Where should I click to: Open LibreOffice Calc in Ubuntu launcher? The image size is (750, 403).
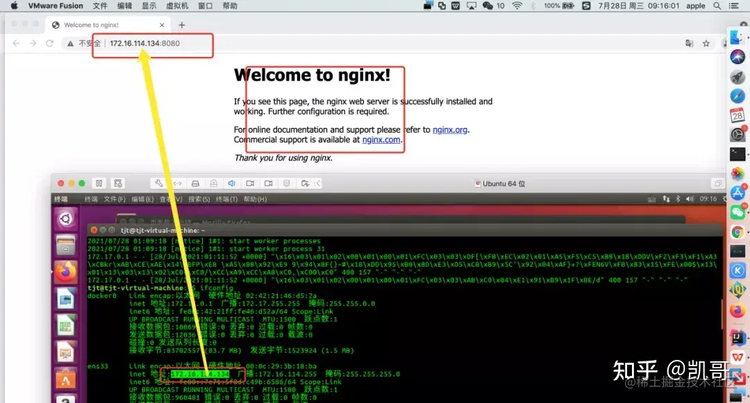pos(65,327)
